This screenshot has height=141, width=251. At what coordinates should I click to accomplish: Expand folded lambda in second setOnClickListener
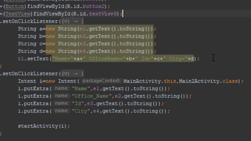[73, 74]
